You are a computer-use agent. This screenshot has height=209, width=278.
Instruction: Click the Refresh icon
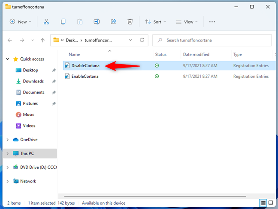(142, 40)
